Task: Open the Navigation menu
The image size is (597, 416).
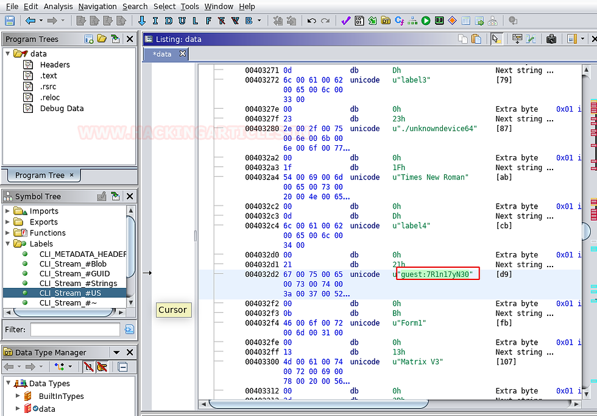Action: (97, 7)
